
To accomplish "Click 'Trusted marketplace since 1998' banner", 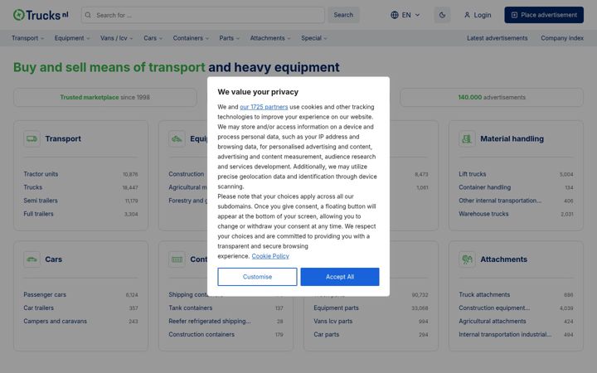I will (x=105, y=98).
